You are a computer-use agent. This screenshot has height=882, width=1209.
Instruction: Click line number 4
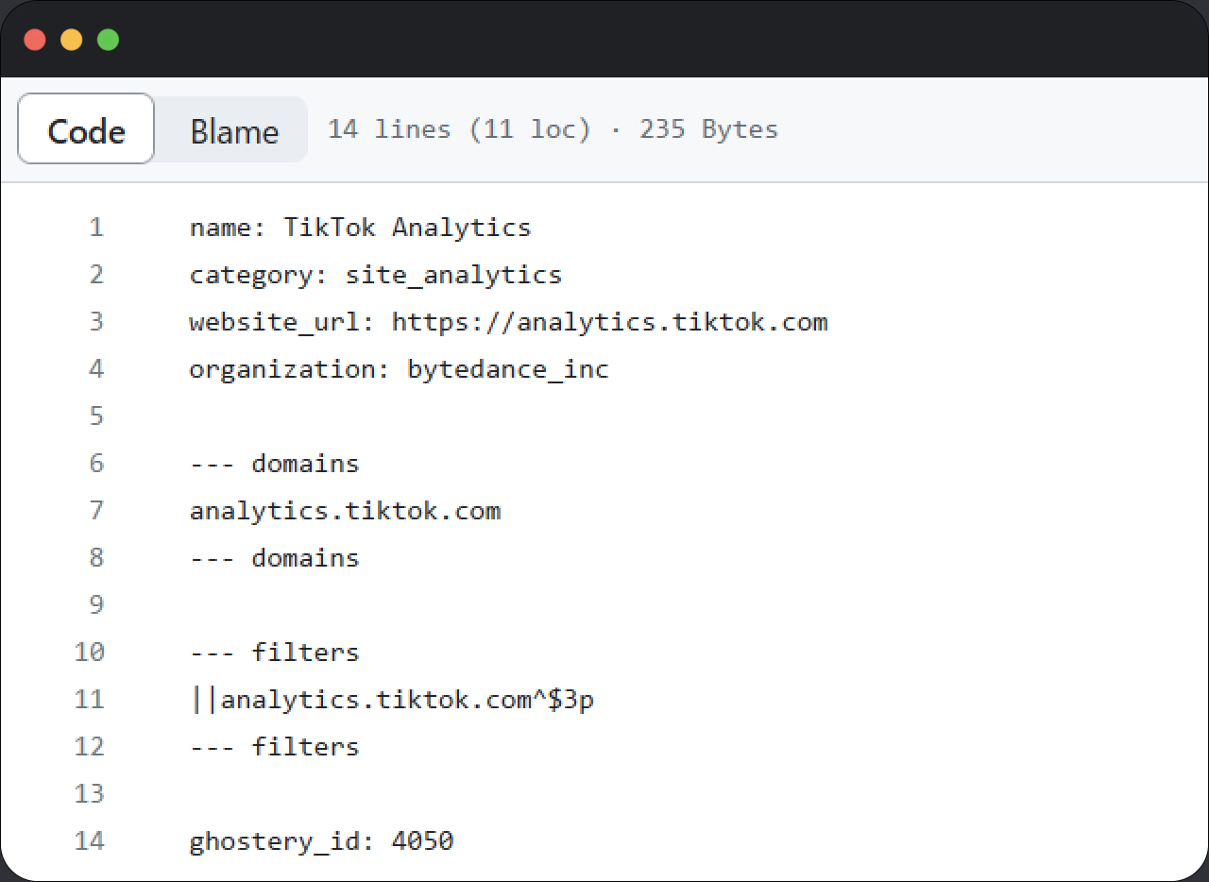coord(96,368)
